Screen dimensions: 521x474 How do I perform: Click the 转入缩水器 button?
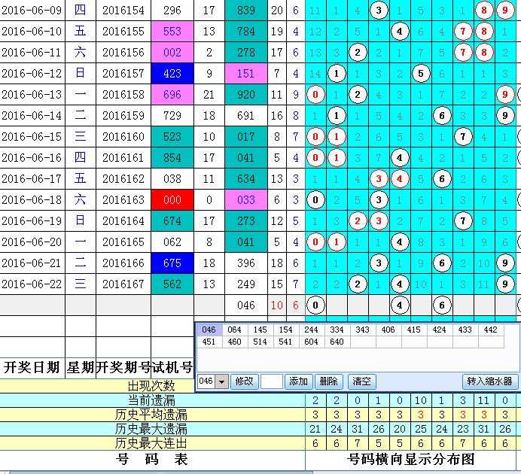(490, 381)
